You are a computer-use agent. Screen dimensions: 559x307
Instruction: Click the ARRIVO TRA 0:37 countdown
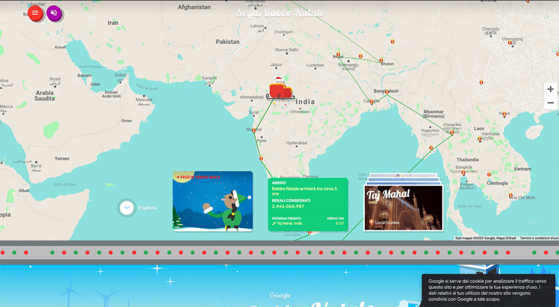(336, 221)
